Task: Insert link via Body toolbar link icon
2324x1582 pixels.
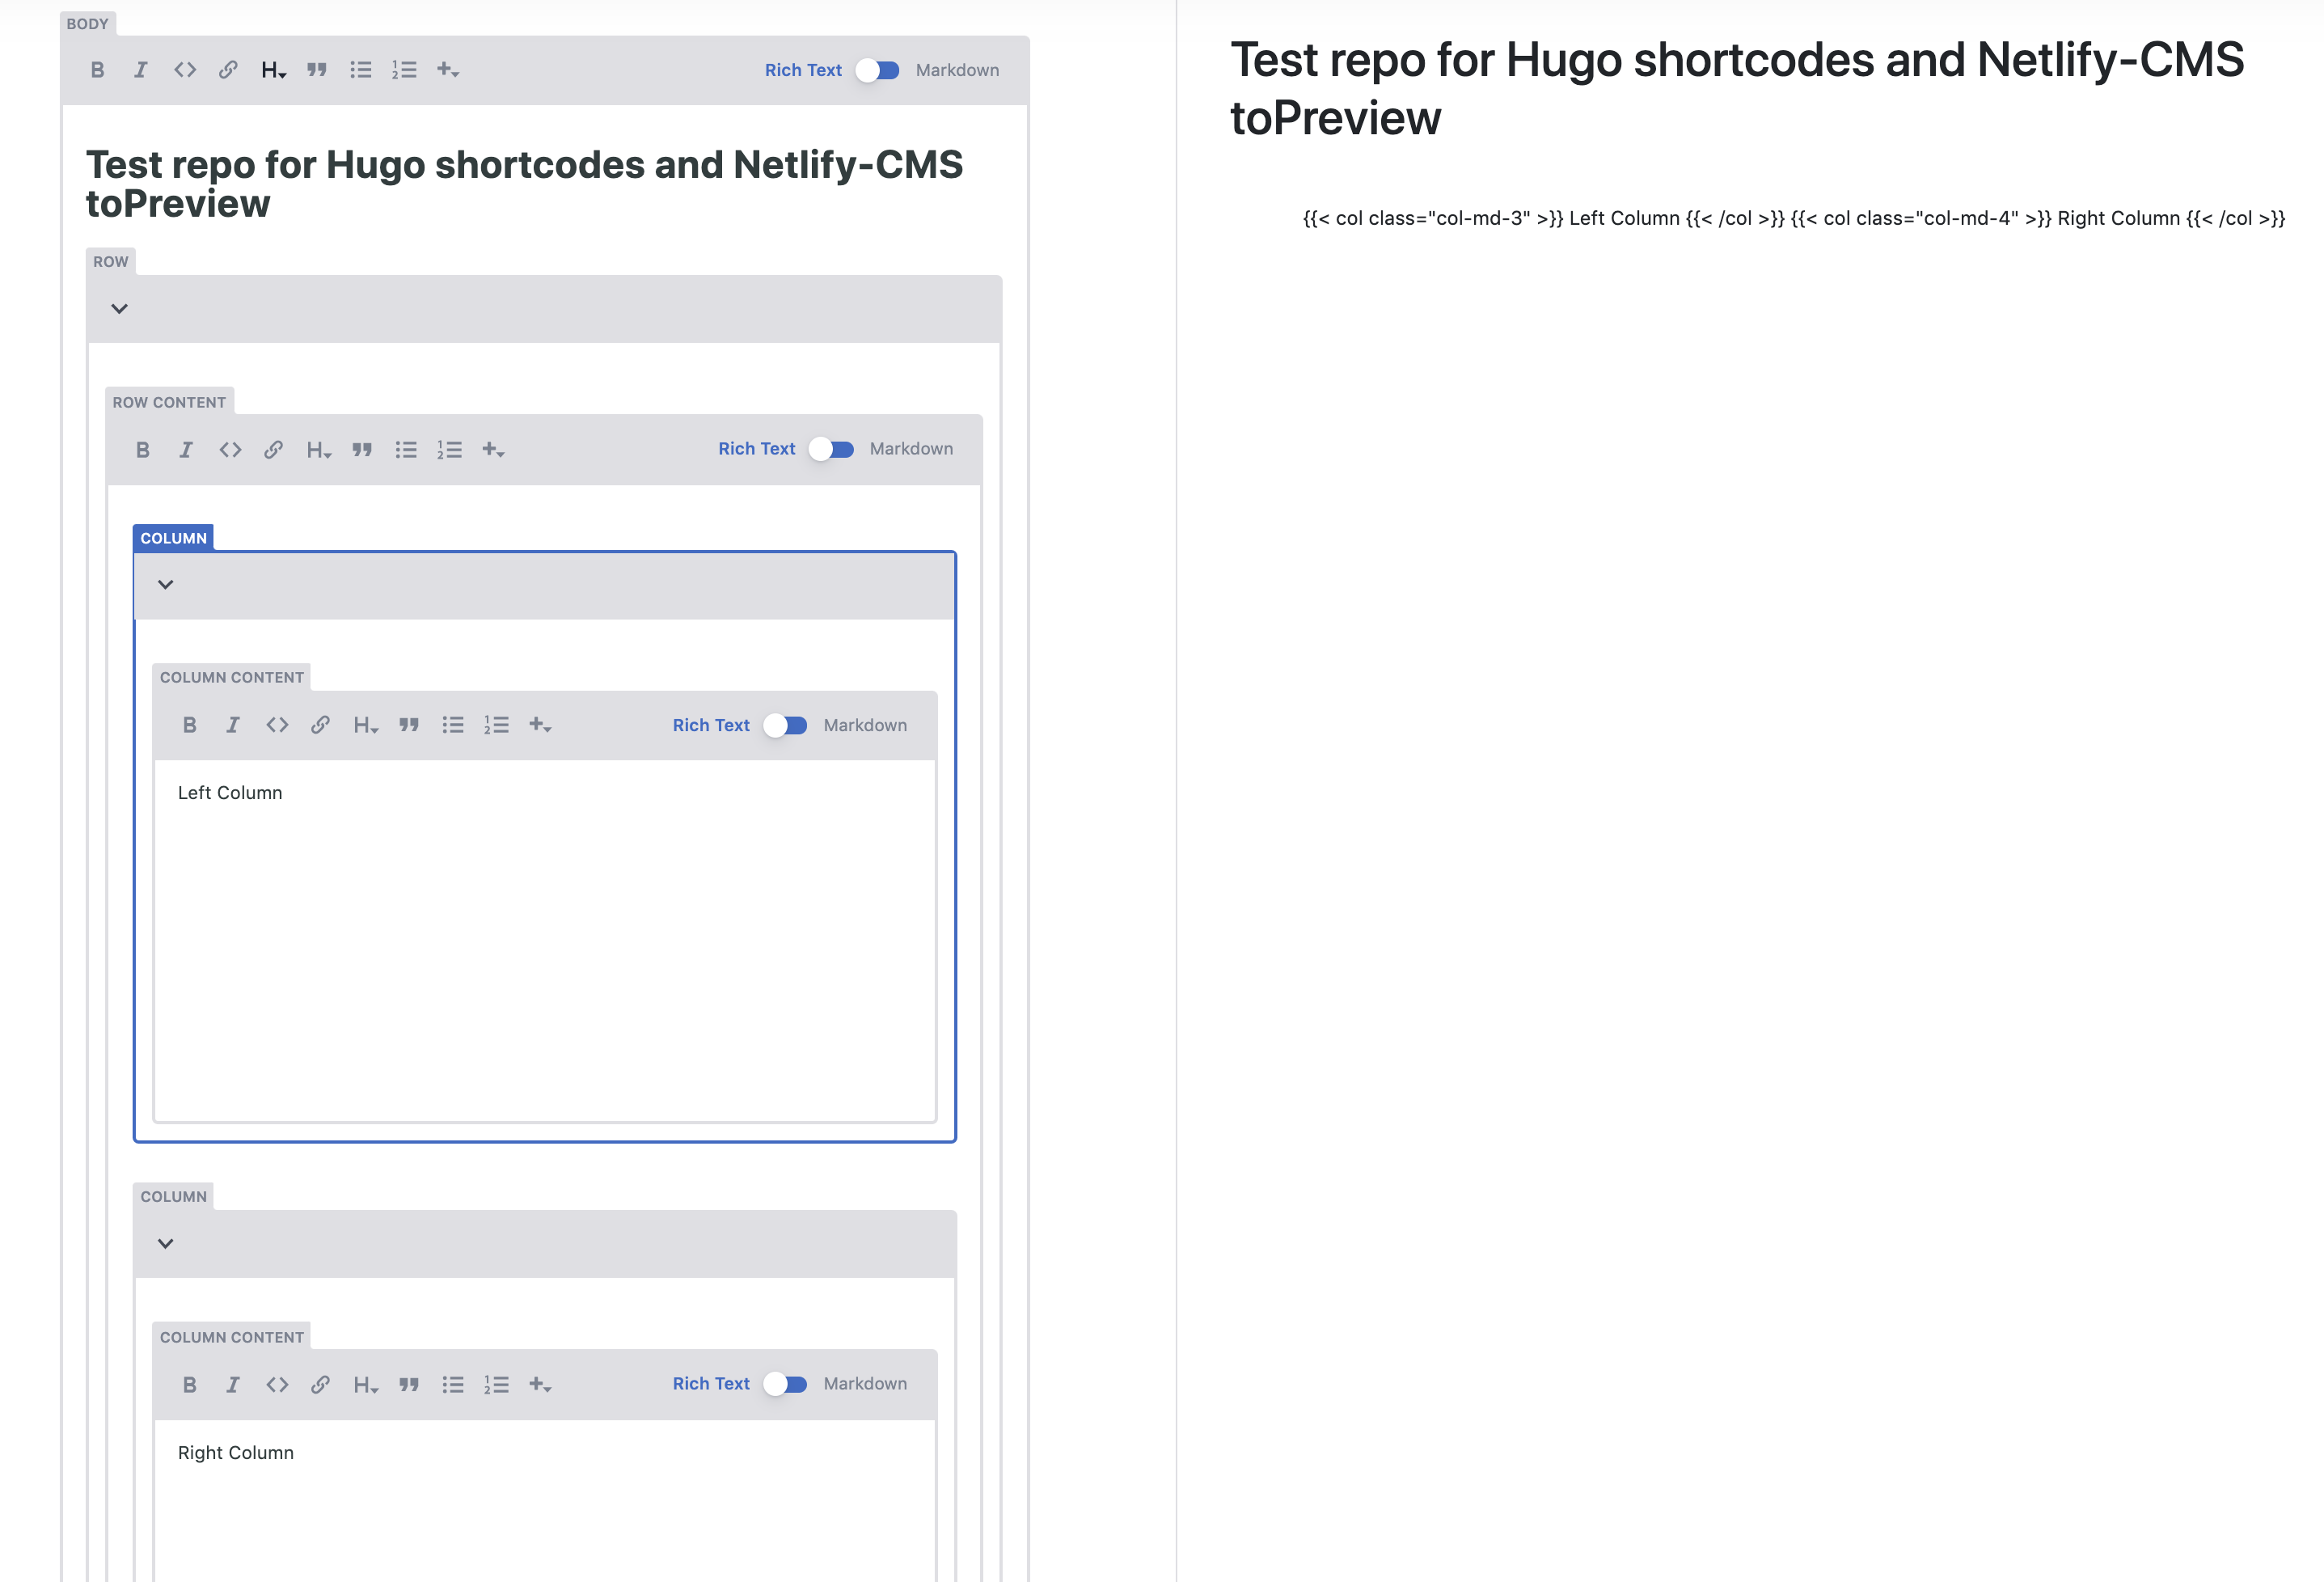Action: click(x=228, y=70)
